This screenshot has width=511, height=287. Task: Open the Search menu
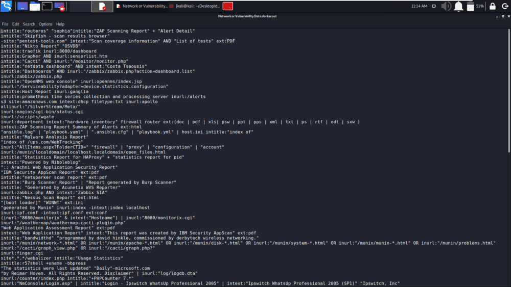29,24
